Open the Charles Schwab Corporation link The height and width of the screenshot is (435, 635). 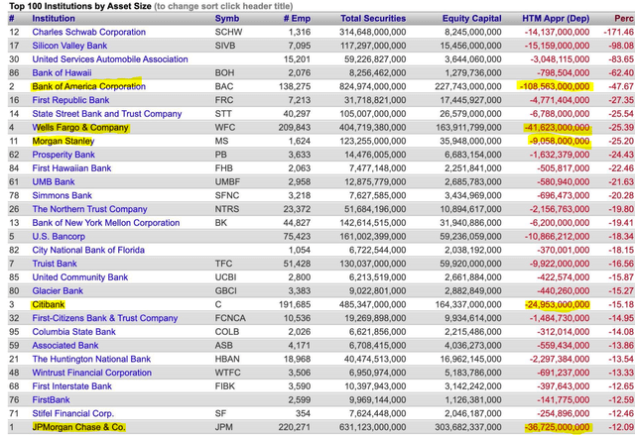pyautogui.click(x=88, y=33)
